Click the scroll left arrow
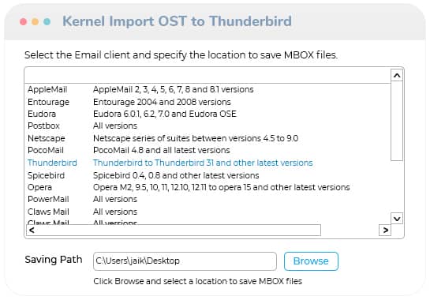The image size is (430, 300). pyautogui.click(x=32, y=230)
